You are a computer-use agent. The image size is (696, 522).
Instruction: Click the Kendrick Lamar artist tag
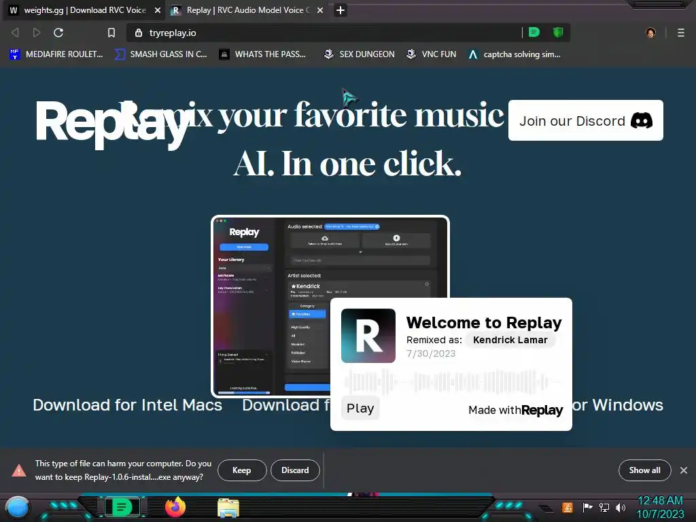pyautogui.click(x=510, y=340)
